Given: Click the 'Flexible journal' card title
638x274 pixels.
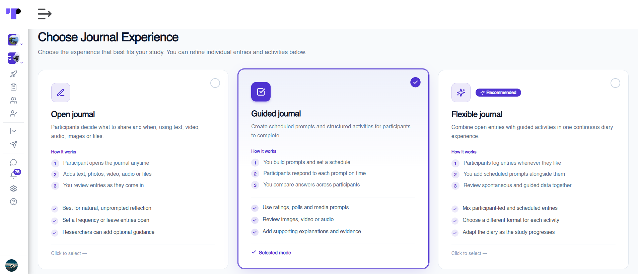Looking at the screenshot, I should [x=477, y=114].
